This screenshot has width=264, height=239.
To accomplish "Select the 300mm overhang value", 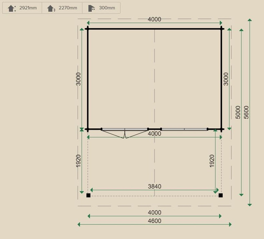I will tap(107, 8).
